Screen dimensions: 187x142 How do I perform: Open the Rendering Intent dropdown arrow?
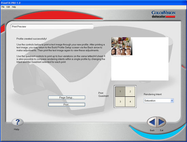pos(172,101)
